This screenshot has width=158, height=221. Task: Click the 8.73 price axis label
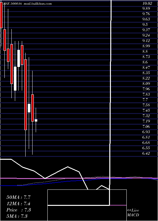coord(146,57)
